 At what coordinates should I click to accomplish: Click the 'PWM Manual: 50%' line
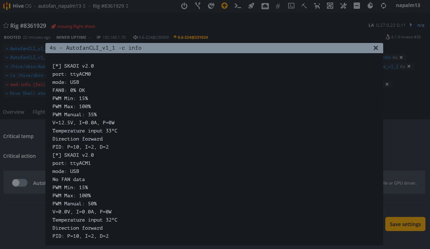75,204
